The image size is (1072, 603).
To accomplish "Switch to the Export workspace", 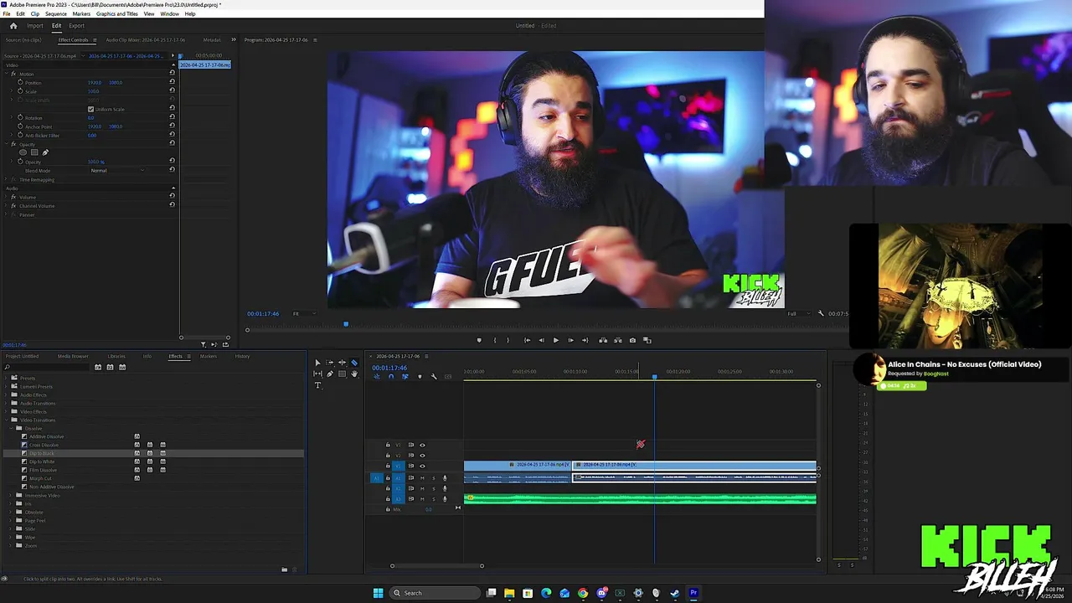I will coord(76,26).
